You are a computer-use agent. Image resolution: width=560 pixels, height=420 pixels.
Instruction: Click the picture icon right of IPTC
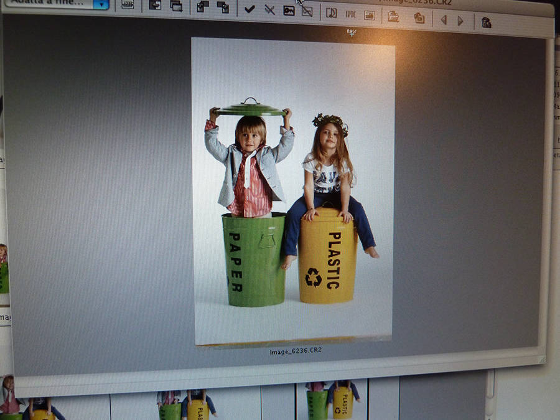(370, 15)
